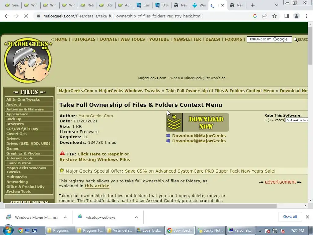Image resolution: width=313 pixels, height=235 pixels.
Task: Click MajorGeeks.Com author link
Action: pyautogui.click(x=96, y=116)
